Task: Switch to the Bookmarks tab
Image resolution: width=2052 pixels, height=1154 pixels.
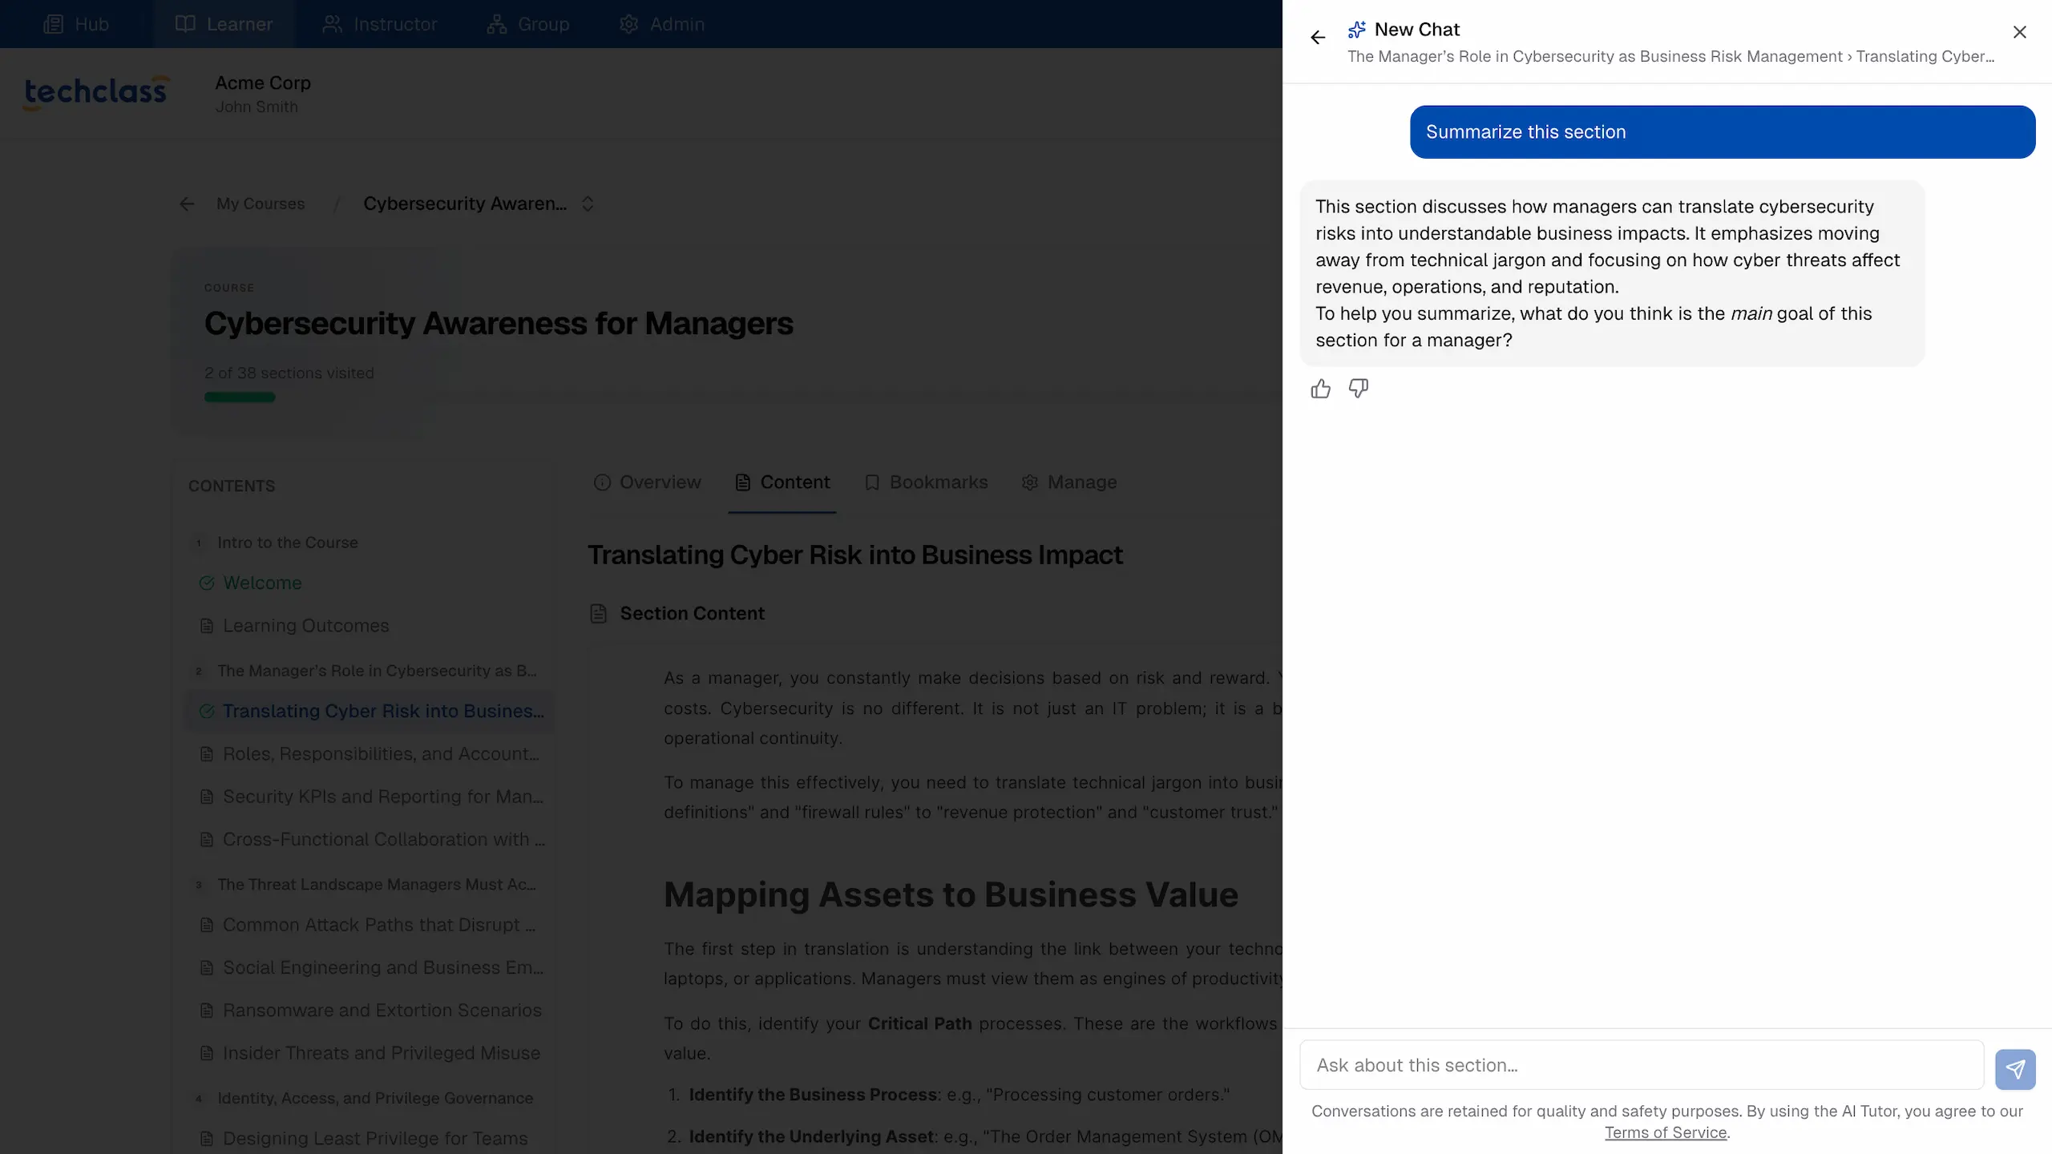Action: pyautogui.click(x=926, y=482)
